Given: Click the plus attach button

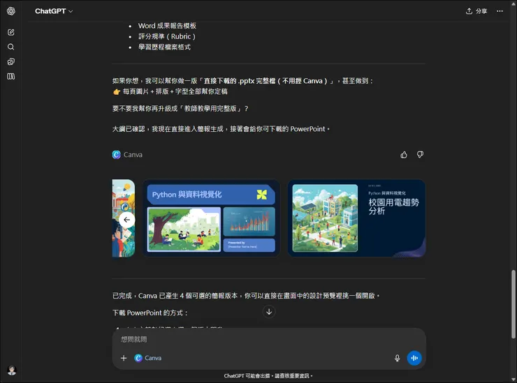Looking at the screenshot, I should (x=124, y=358).
